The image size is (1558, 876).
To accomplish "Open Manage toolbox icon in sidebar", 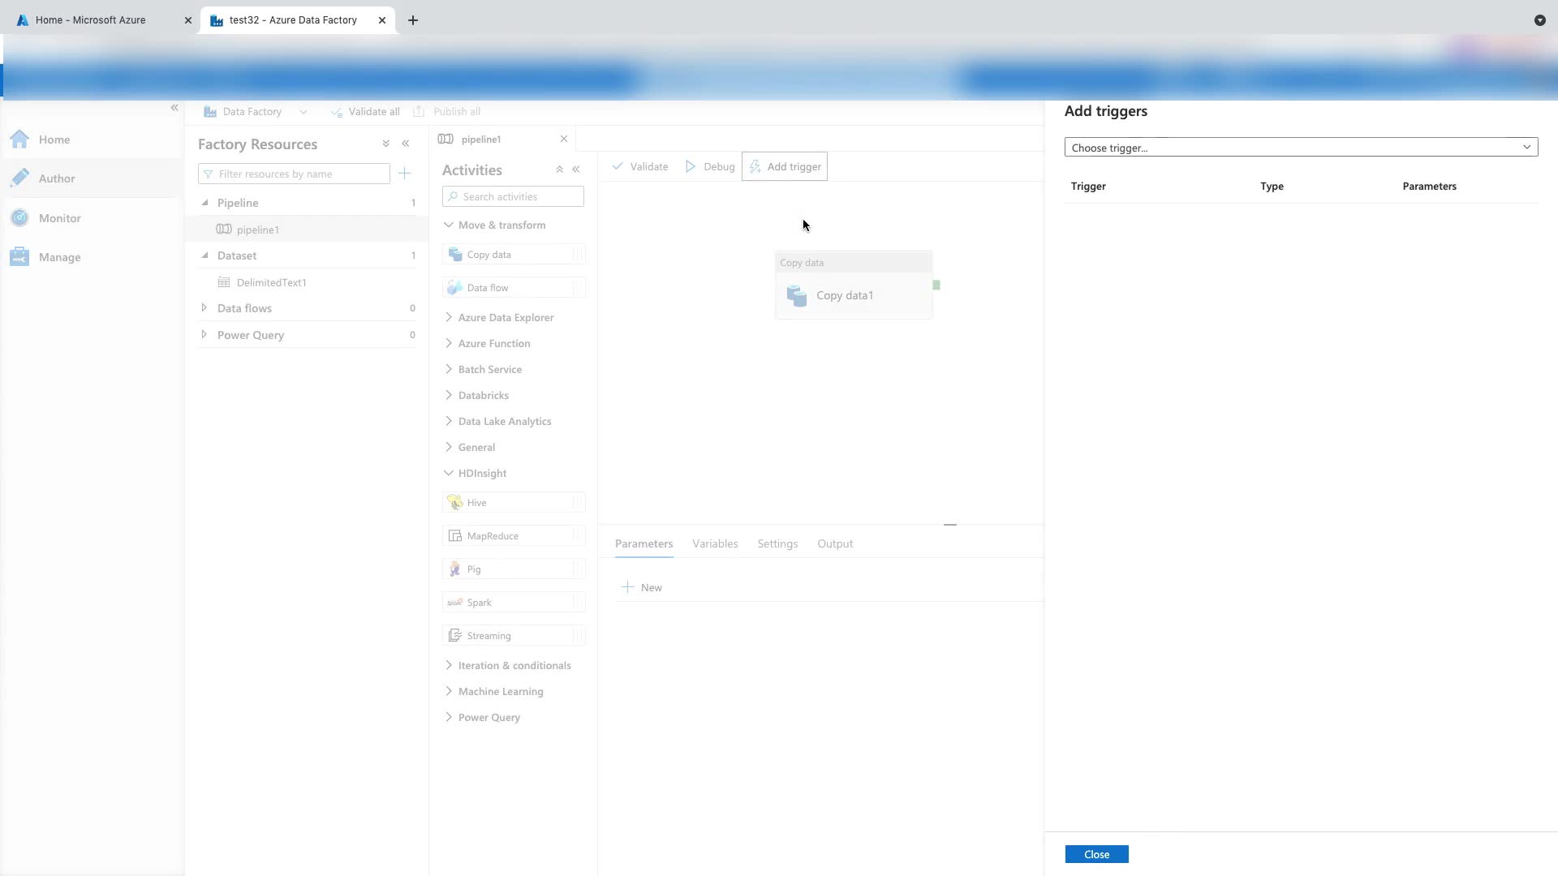I will pos(19,257).
